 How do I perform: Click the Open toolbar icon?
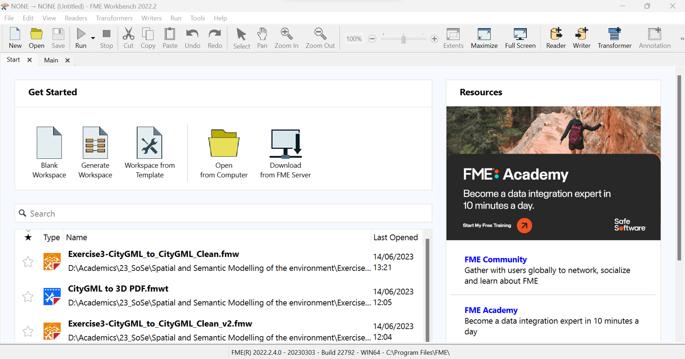36,38
